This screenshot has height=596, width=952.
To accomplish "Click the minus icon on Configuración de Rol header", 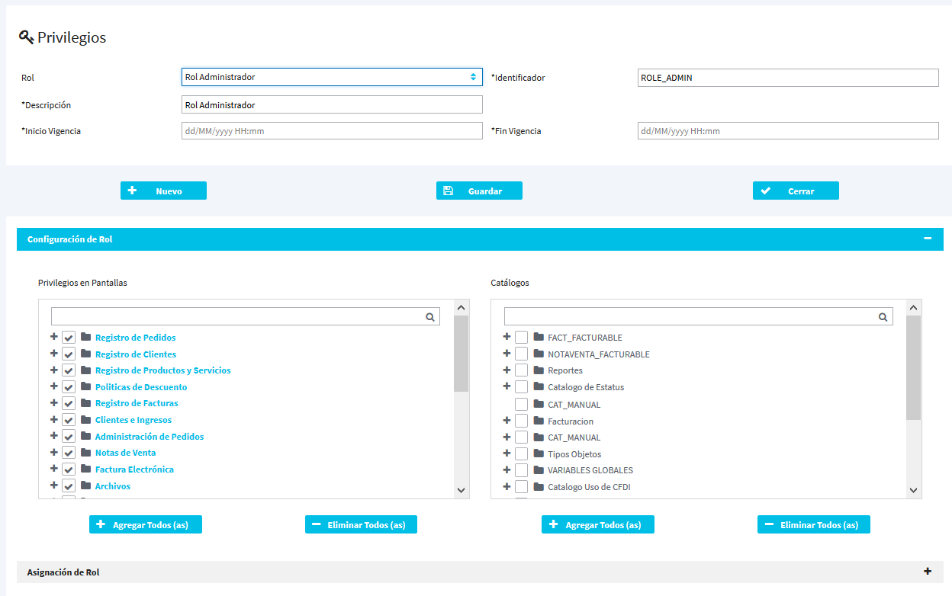I will pos(928,239).
